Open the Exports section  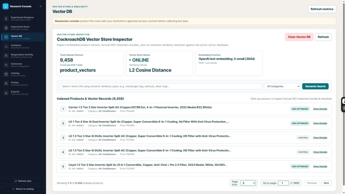click(23, 93)
